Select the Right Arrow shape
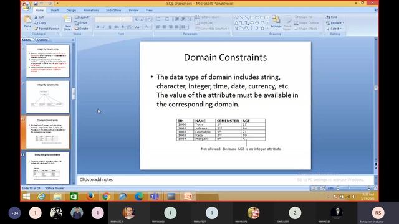 (252, 23)
